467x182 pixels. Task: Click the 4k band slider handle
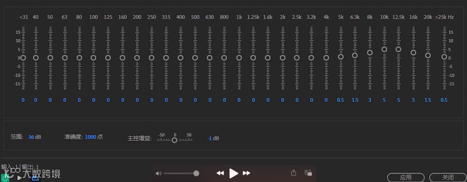click(326, 58)
